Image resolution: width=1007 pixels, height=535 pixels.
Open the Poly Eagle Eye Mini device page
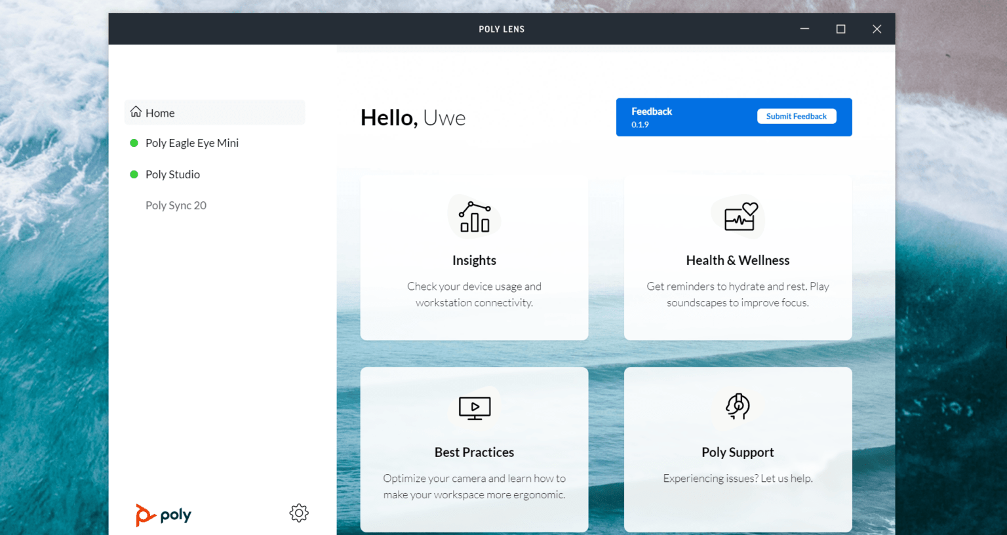(192, 142)
